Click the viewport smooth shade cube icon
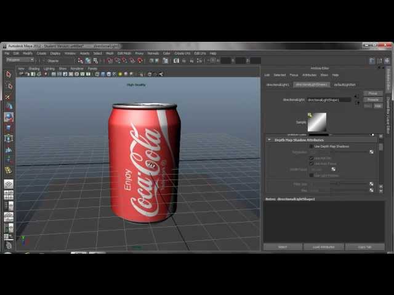394x295 pixels. click(x=103, y=74)
